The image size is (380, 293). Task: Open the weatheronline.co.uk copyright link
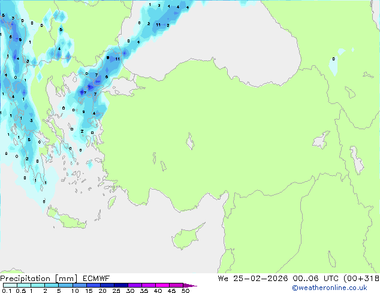[x=329, y=288]
